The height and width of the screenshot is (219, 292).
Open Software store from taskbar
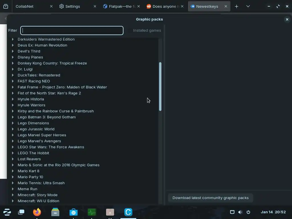[x=74, y=212]
